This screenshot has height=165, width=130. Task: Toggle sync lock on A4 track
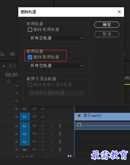coord(34,150)
